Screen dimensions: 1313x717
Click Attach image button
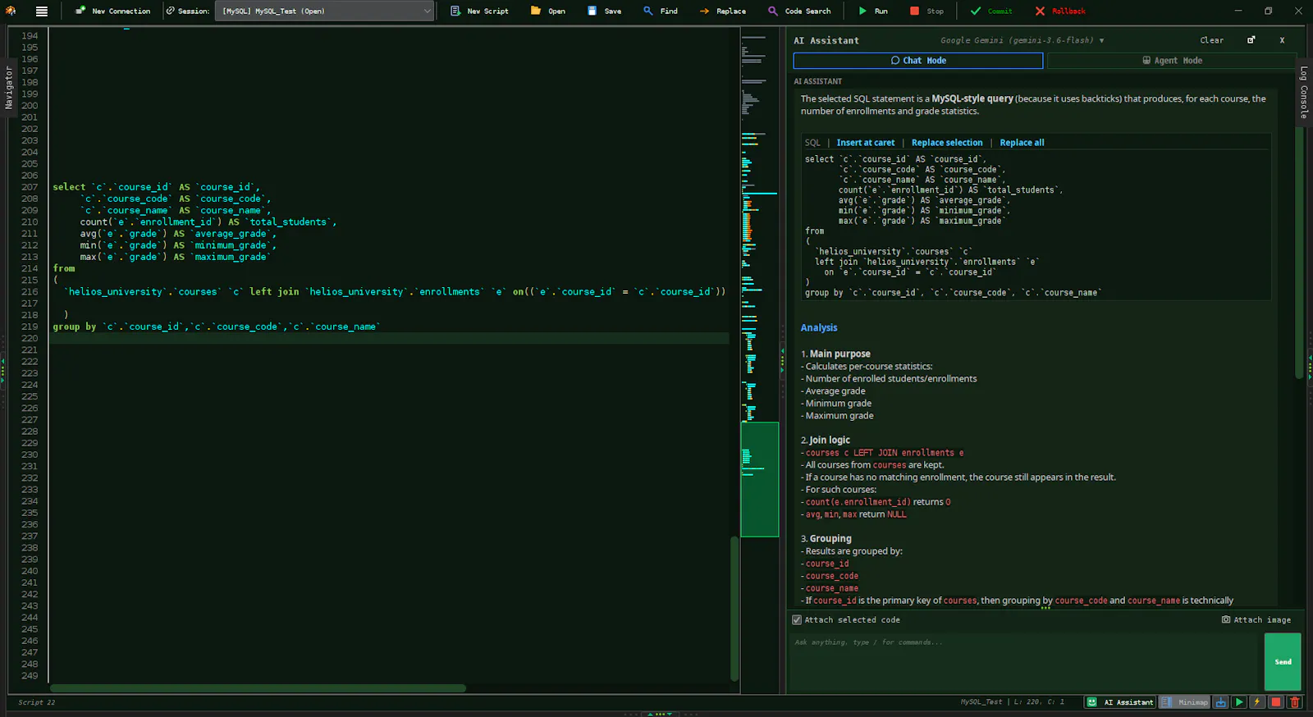(x=1256, y=620)
